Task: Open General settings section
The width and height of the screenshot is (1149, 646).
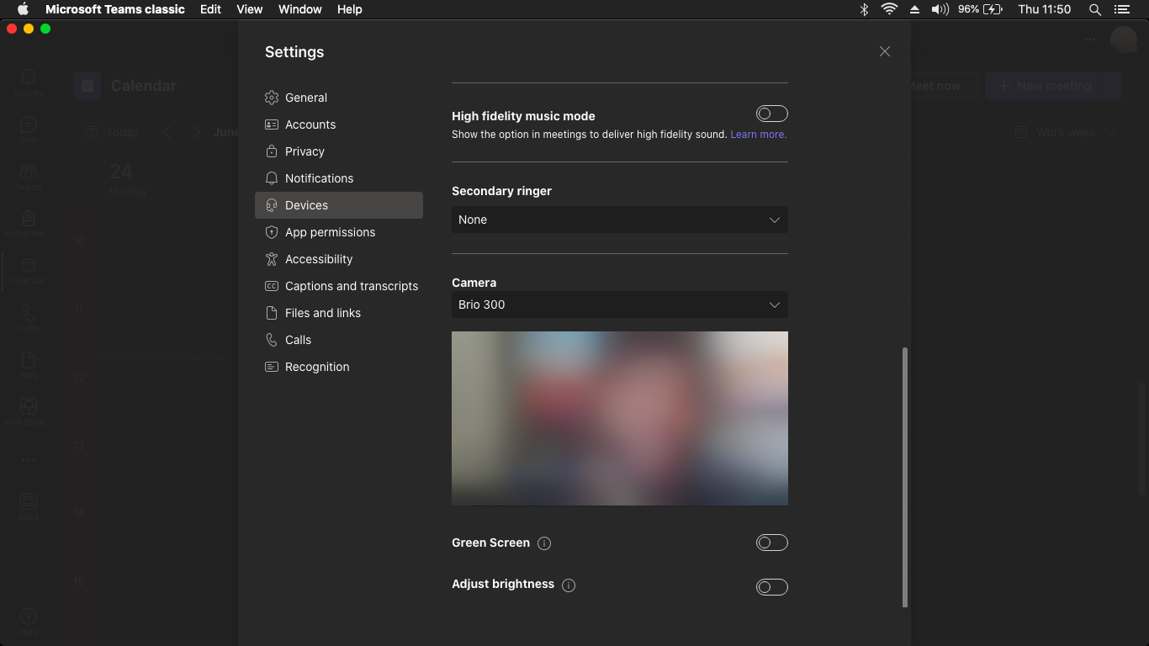Action: [338, 98]
